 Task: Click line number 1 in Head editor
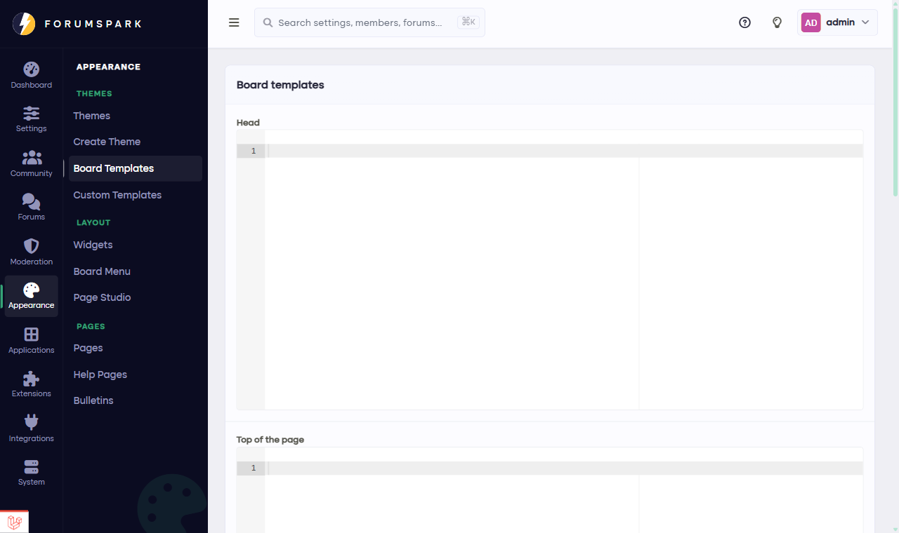point(254,151)
